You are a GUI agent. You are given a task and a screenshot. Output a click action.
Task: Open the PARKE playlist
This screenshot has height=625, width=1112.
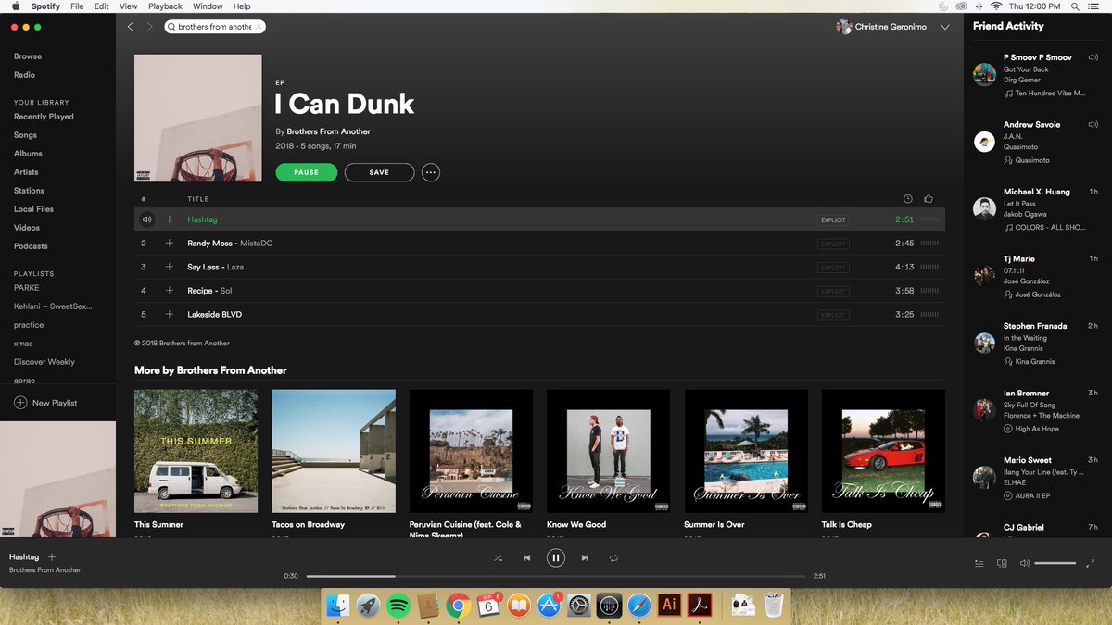[x=26, y=288]
